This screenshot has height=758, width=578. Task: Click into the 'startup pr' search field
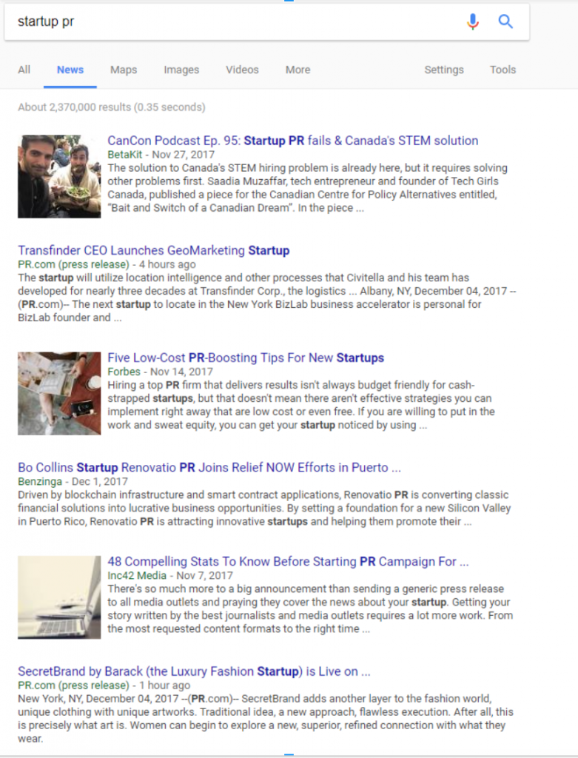(x=232, y=21)
